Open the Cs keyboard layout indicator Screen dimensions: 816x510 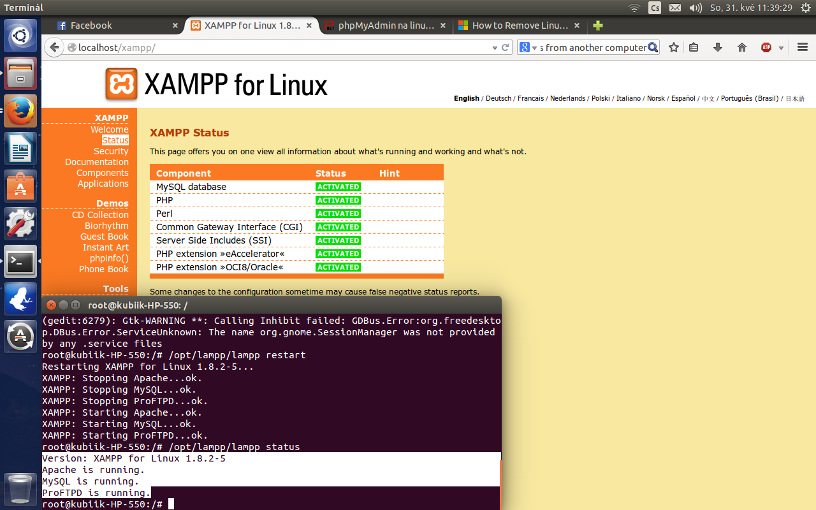[655, 8]
